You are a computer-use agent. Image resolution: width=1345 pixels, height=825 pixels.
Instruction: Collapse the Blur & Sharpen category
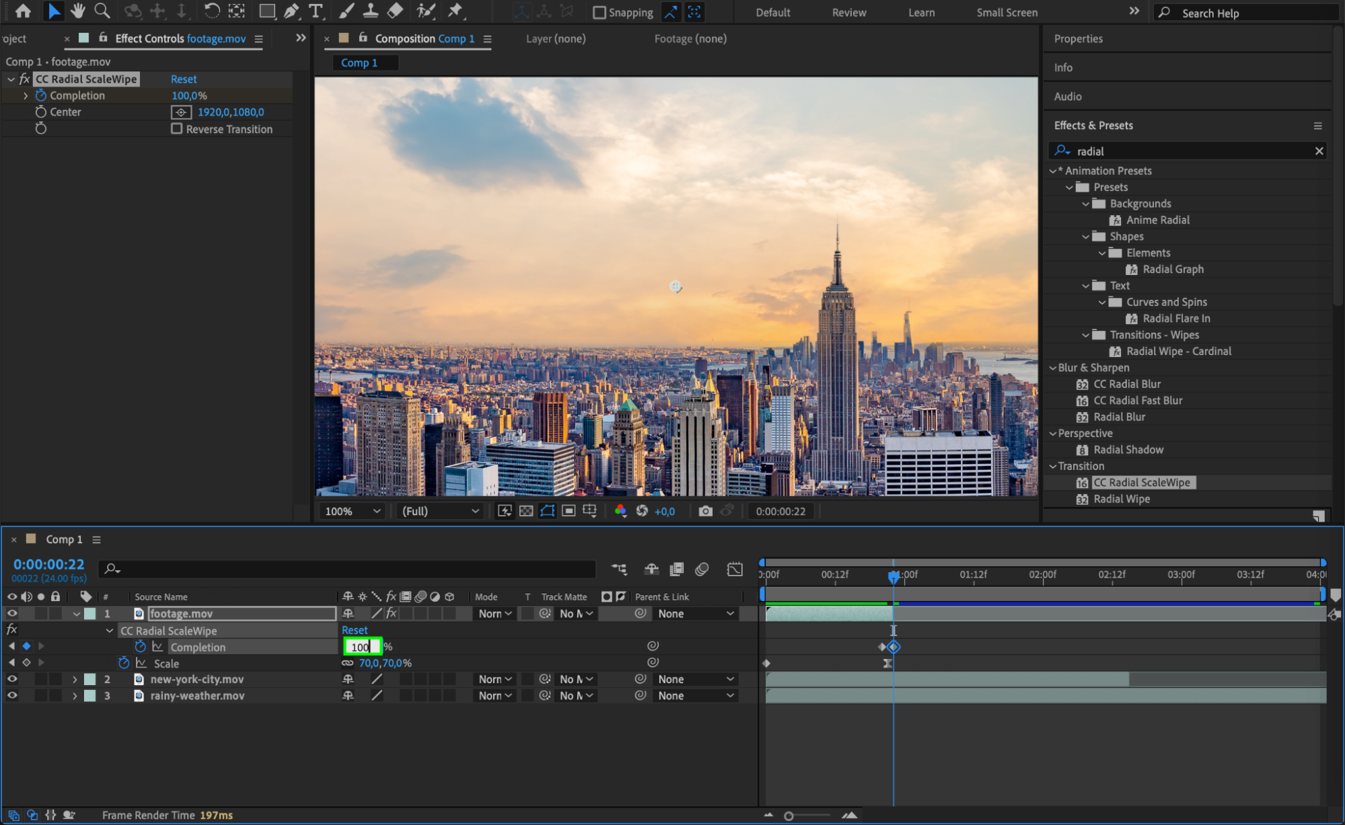[1053, 368]
